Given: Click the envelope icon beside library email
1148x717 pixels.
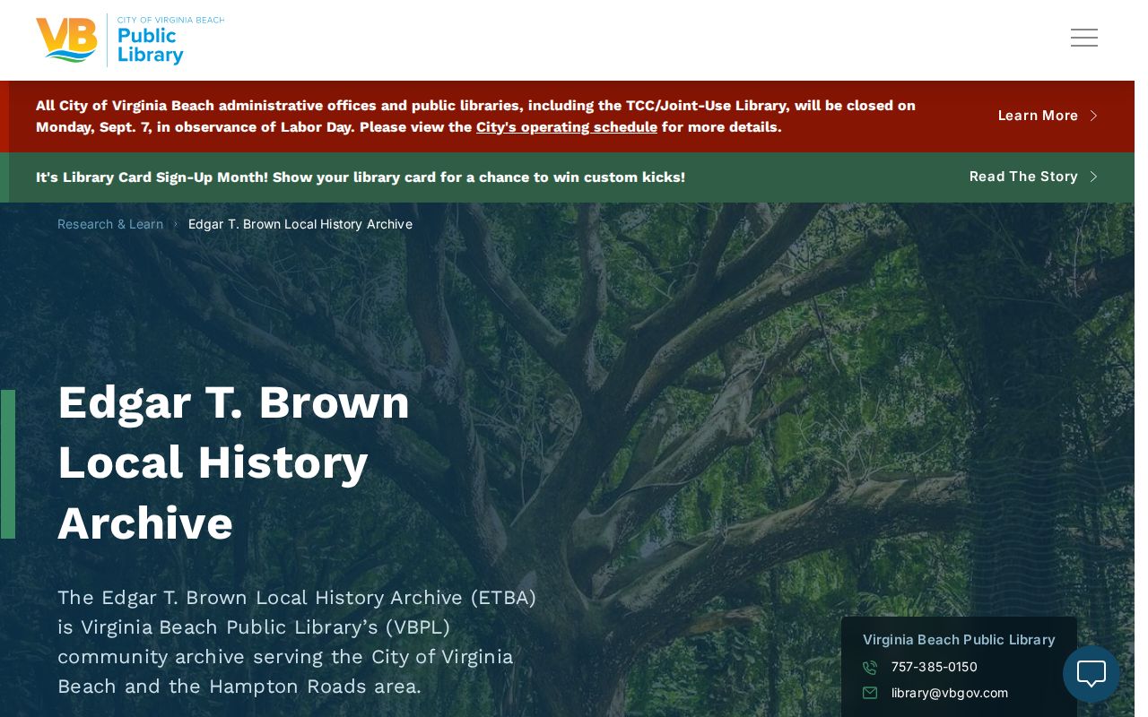Looking at the screenshot, I should pos(869,693).
